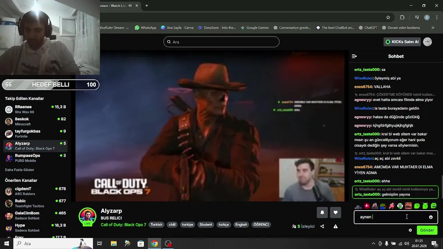Follow Alyzarp with the heart button
Screen dimensions: 443x249
335,213
